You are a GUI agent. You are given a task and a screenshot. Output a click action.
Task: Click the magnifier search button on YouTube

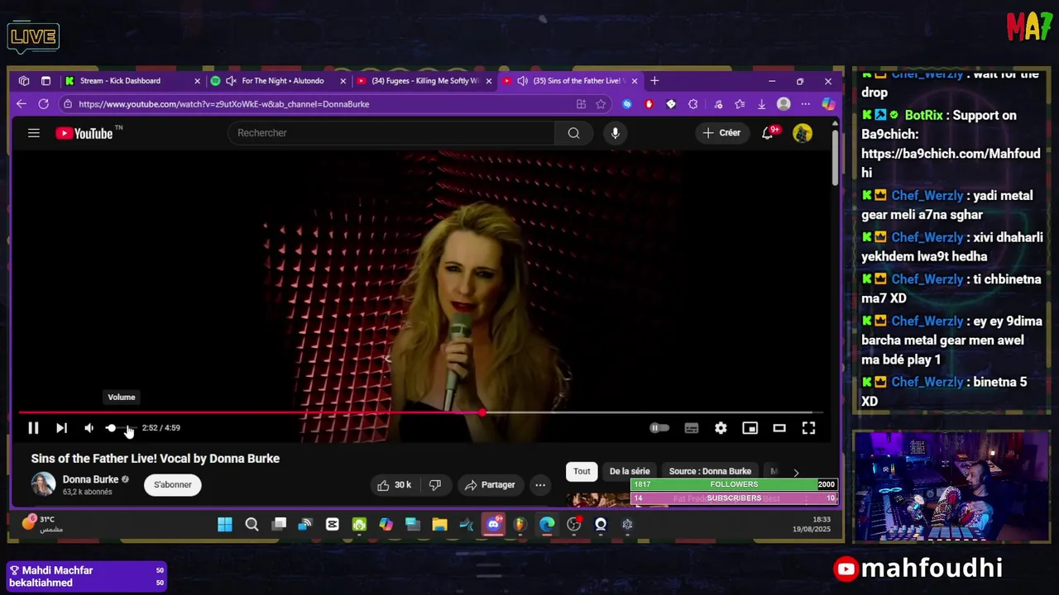pyautogui.click(x=573, y=133)
